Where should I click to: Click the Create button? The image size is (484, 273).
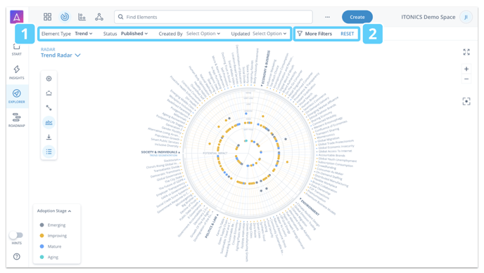tap(357, 17)
